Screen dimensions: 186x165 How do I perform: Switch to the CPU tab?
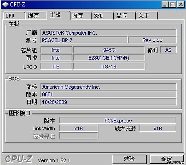tap(14, 16)
